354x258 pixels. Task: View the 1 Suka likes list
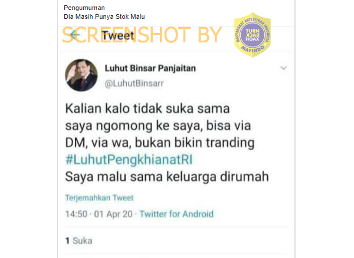[x=79, y=241]
